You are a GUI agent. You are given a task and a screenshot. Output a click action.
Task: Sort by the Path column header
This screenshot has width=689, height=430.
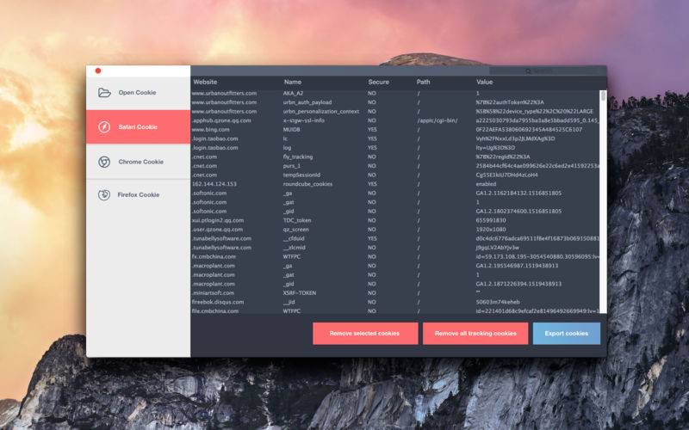click(423, 82)
